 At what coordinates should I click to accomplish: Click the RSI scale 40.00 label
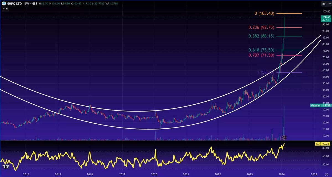pyautogui.click(x=325, y=165)
